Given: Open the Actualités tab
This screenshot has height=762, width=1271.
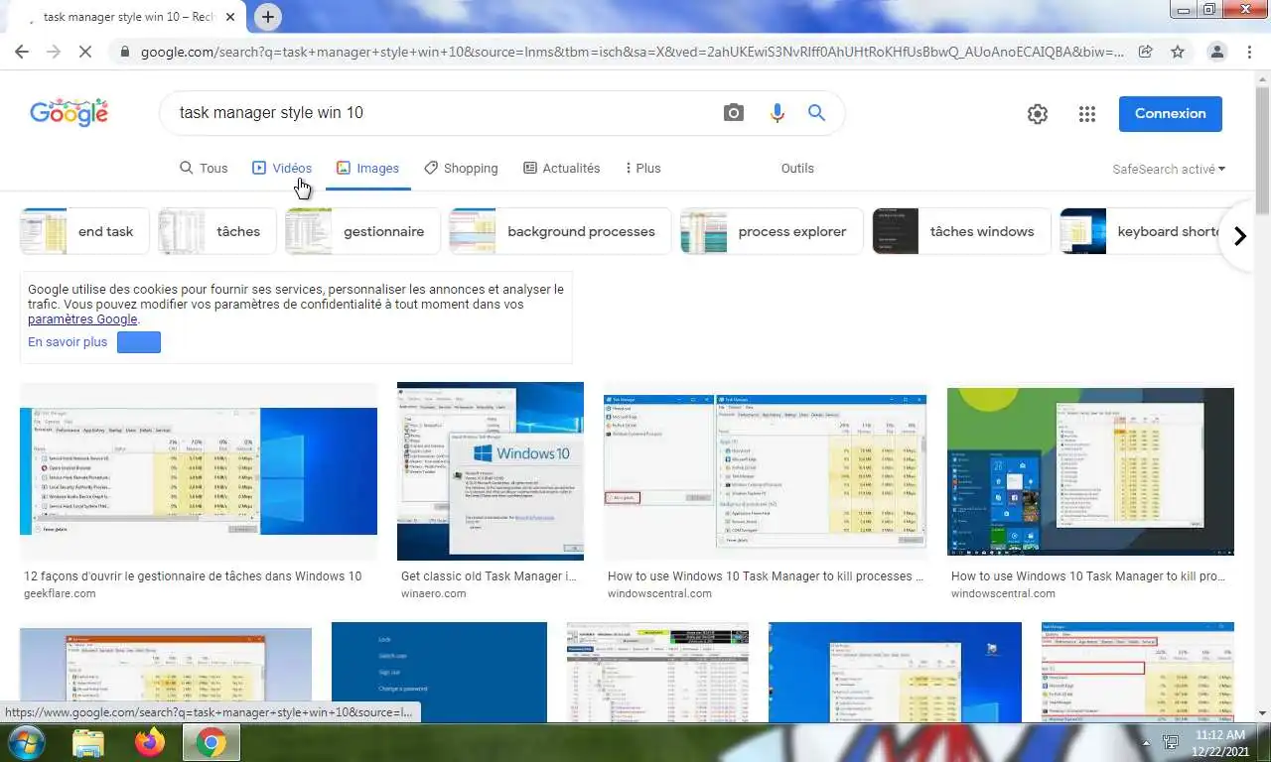Looking at the screenshot, I should (561, 169).
